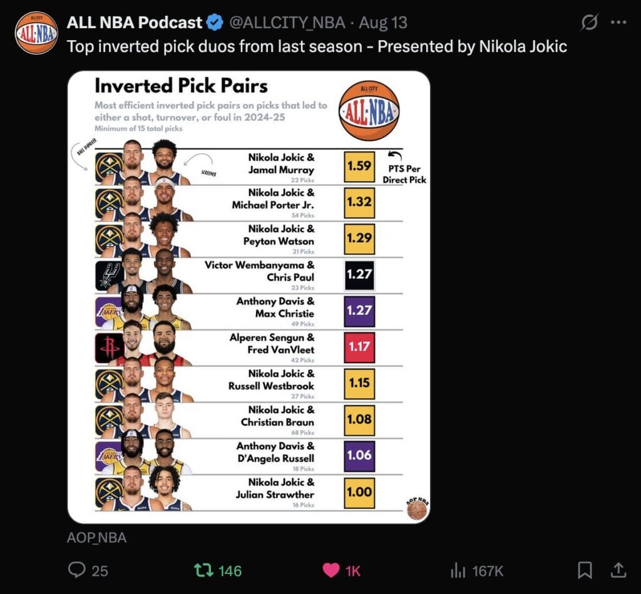The width and height of the screenshot is (641, 594).
Task: Open the @ALLCITY_NBA handle link
Action: pos(287,23)
